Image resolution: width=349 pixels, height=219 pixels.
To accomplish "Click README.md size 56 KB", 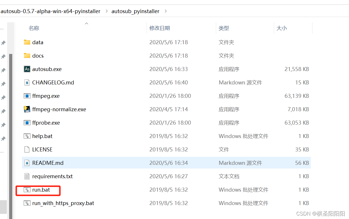I will coord(302,163).
